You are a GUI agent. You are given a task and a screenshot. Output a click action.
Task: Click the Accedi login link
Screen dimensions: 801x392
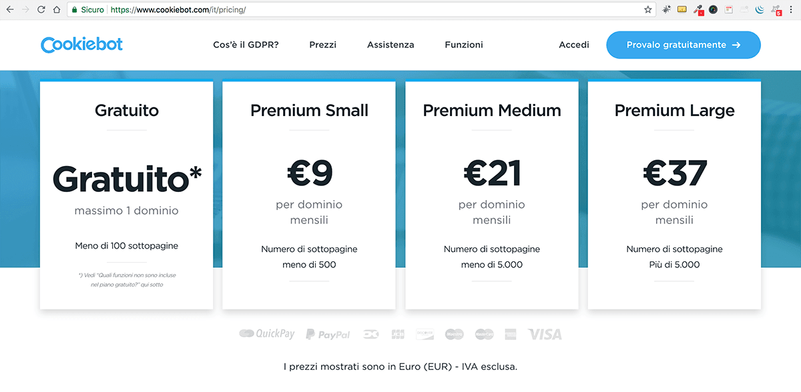(x=574, y=45)
